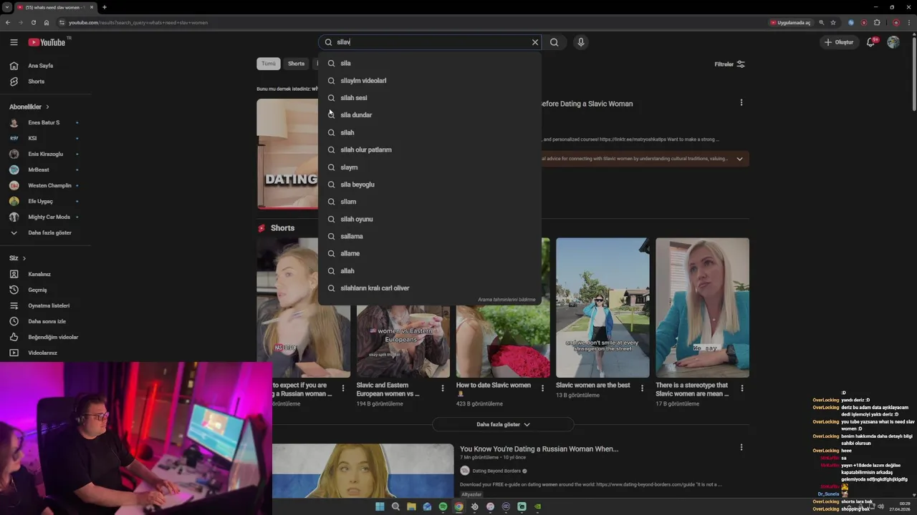The height and width of the screenshot is (515, 917).
Task: Expand Daha fazla göster shorts button
Action: [x=503, y=424]
